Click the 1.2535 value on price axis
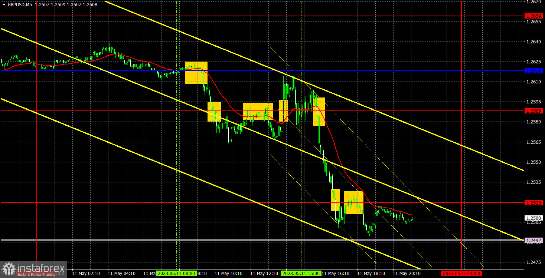 (x=533, y=182)
